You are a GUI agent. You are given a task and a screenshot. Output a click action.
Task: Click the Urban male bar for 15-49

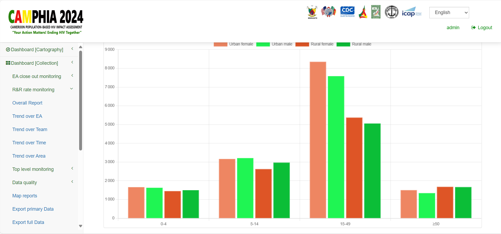click(x=336, y=147)
